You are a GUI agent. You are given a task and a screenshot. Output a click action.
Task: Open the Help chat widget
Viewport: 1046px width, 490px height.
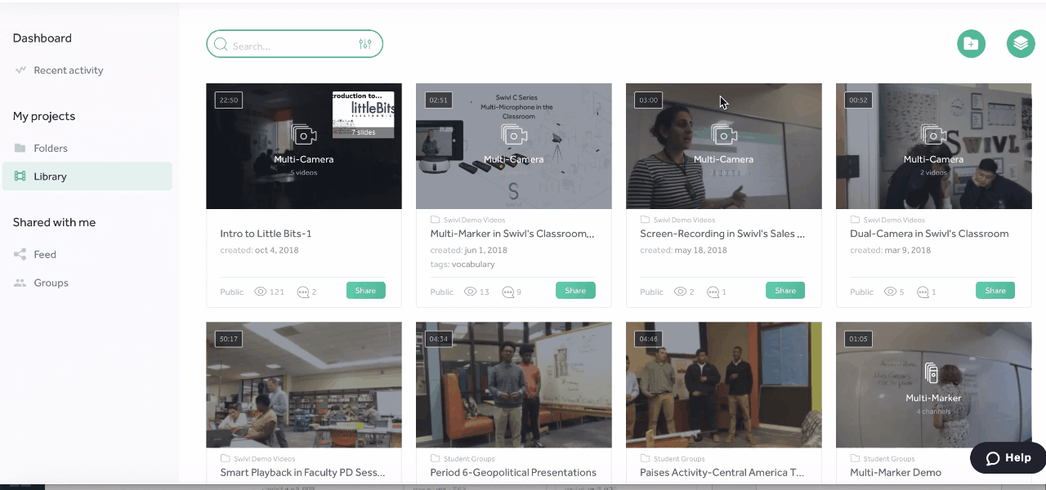[1008, 458]
